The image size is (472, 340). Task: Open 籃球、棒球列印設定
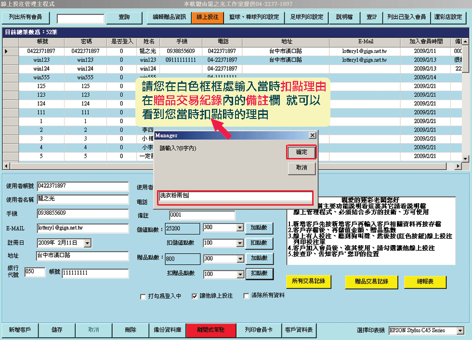click(254, 17)
